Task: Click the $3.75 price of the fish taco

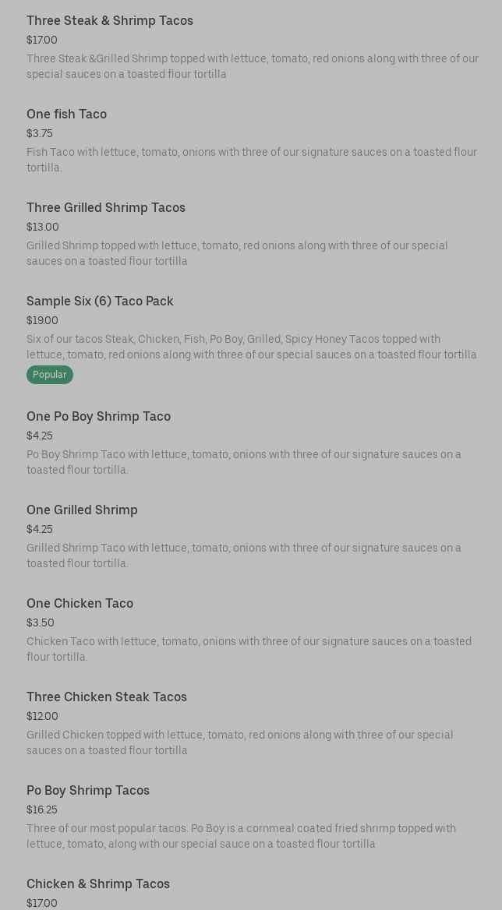Action: tap(40, 134)
